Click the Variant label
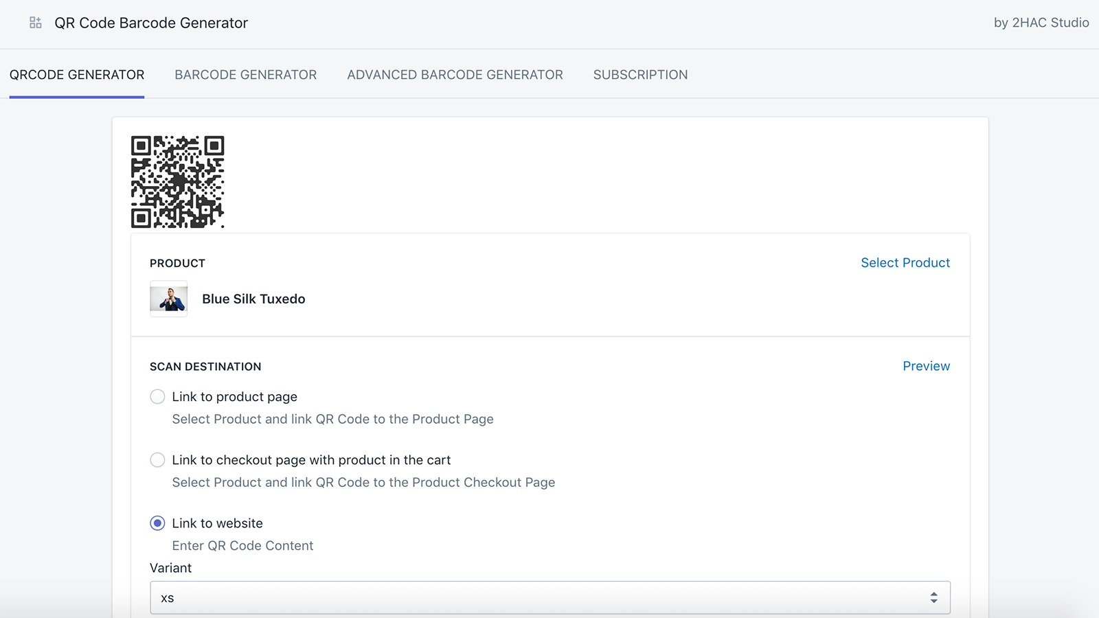Viewport: 1099px width, 618px height. (170, 568)
